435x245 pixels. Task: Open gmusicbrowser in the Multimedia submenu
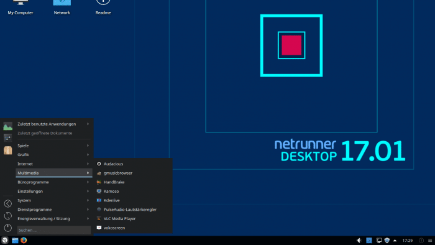point(133,173)
